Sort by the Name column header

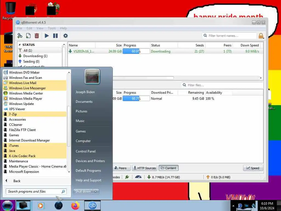[x=82, y=45]
